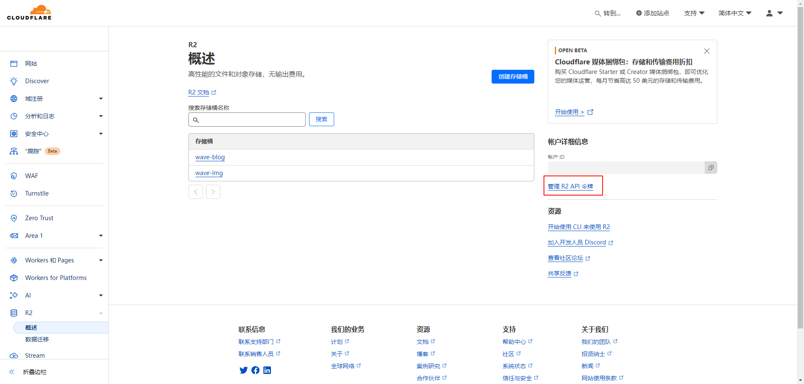Open 博客 footer link

click(x=425, y=354)
